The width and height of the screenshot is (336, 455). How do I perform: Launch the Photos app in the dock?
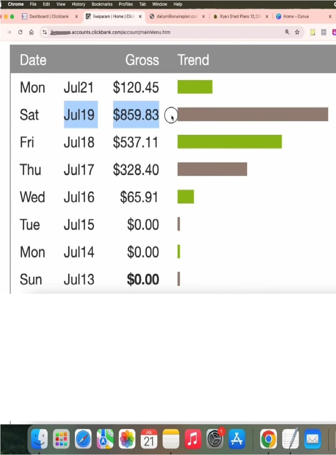[x=127, y=439]
